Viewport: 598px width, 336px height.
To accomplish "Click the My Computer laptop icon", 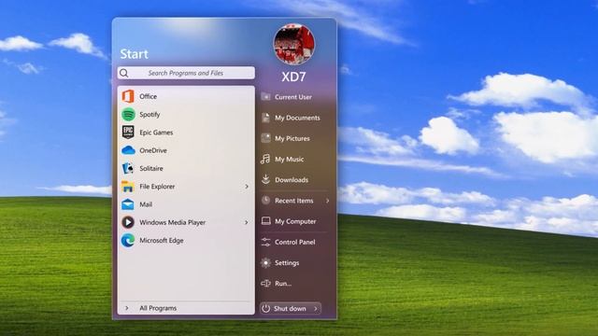I will [265, 221].
